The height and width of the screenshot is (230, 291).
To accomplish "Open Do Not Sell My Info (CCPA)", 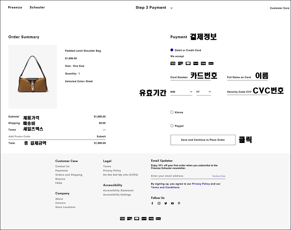I will [x=121, y=175].
